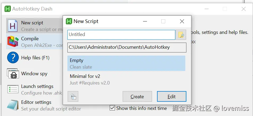The width and height of the screenshot is (253, 116).
Task: Open the Window spy icon
Action: (13, 74)
